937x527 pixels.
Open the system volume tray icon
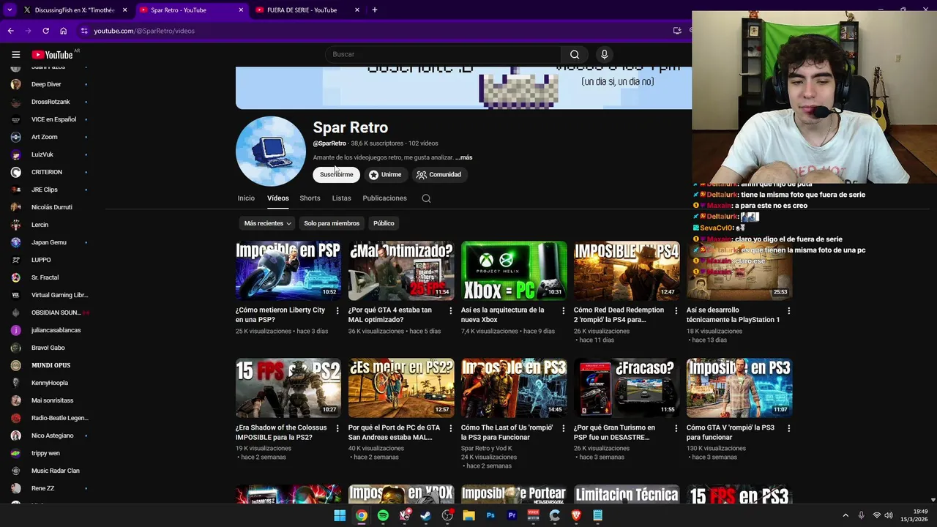point(889,515)
